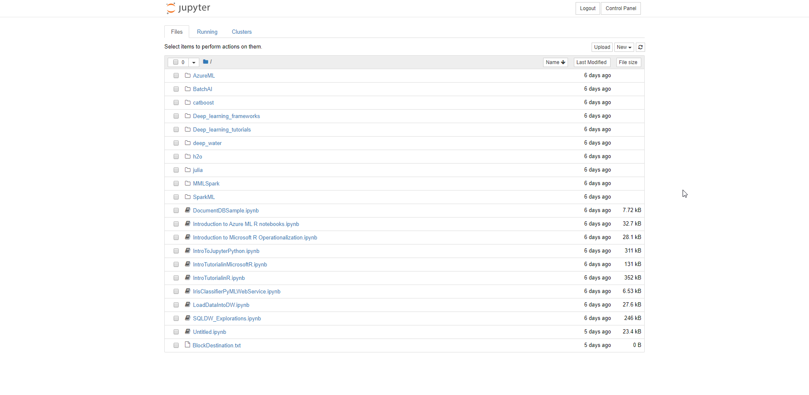
Task: Click the 0 B file size value
Action: (637, 345)
